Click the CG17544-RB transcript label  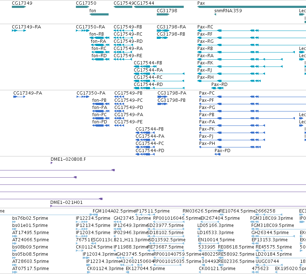[148, 63]
